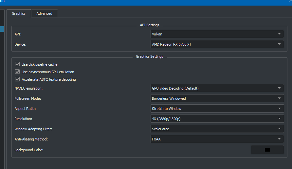Expand the Anti-Aliasing Method dropdown
The width and height of the screenshot is (292, 169).
click(217, 139)
